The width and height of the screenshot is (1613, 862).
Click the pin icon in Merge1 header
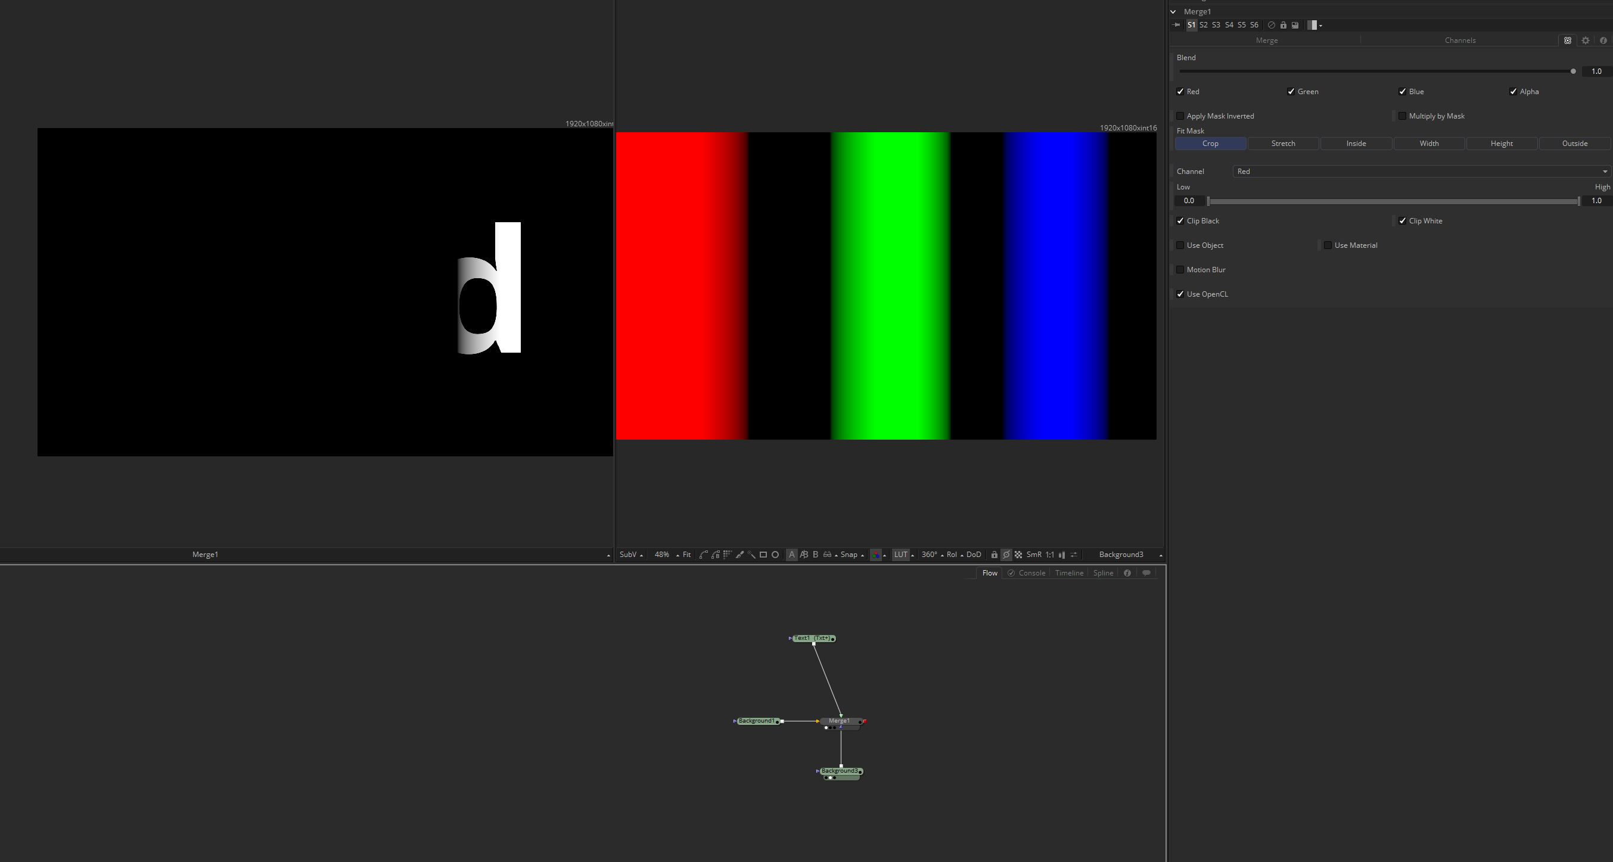coord(1175,25)
